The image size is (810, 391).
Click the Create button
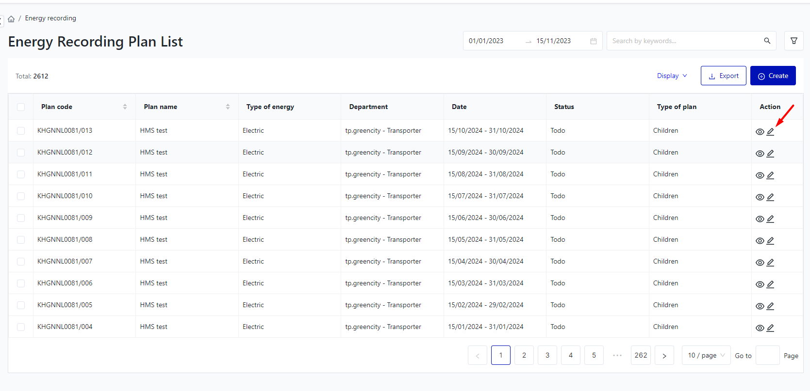(773, 76)
